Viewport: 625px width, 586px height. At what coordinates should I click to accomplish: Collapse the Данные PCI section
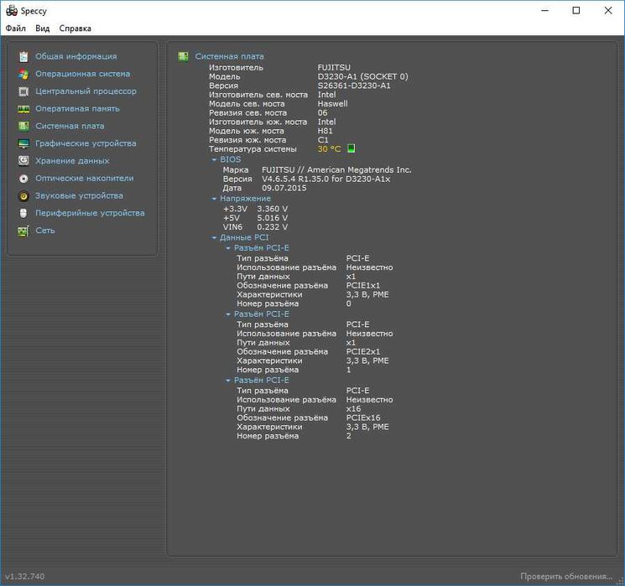(x=214, y=238)
